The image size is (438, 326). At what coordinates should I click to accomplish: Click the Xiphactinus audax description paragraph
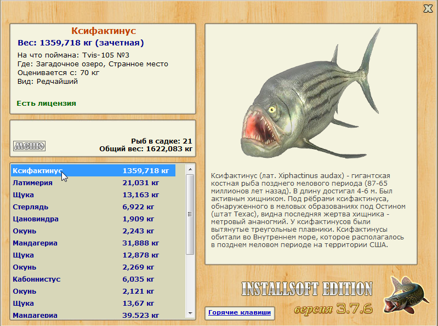[x=308, y=210]
